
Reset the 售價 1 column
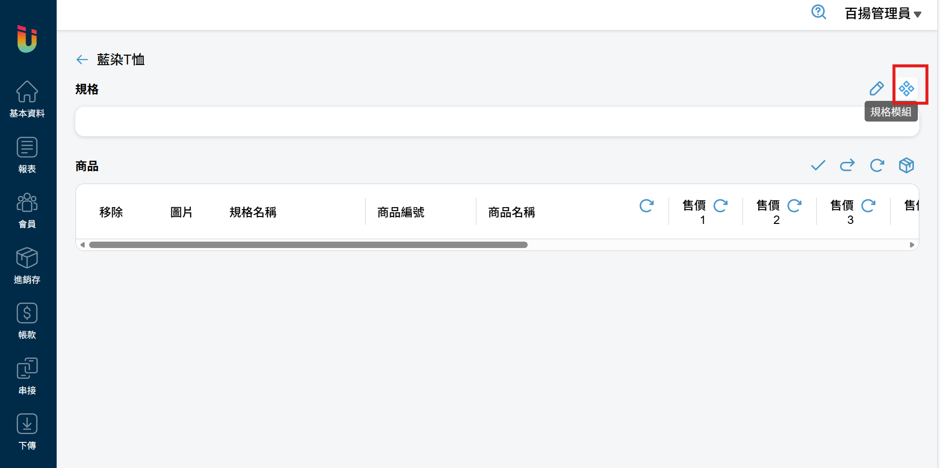click(720, 206)
